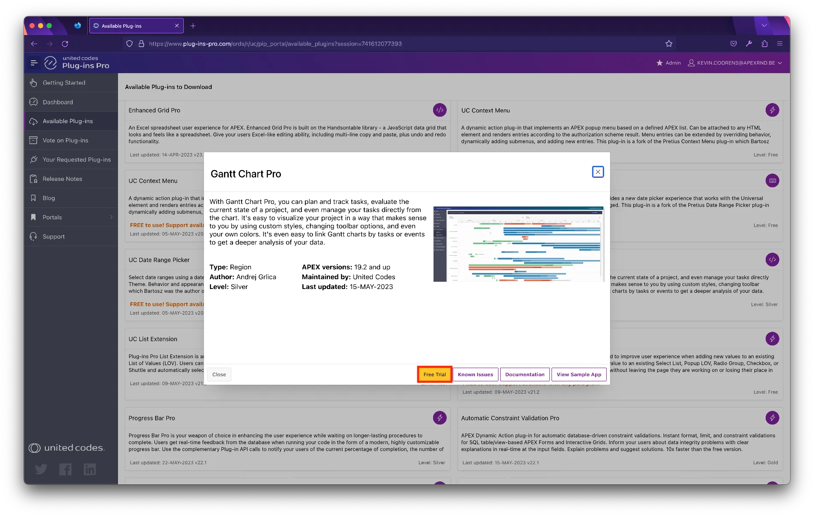Reload the page with refresh icon
Screen dimensions: 814x516
[65, 44]
